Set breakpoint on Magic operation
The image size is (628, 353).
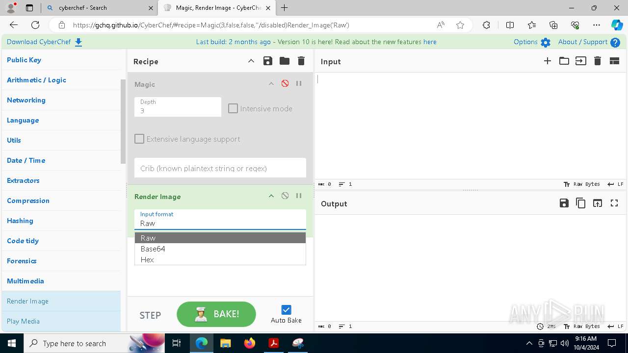[299, 83]
